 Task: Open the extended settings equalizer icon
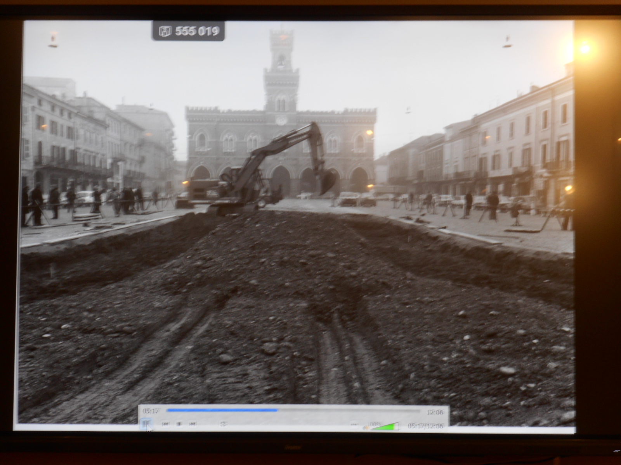(x=224, y=424)
